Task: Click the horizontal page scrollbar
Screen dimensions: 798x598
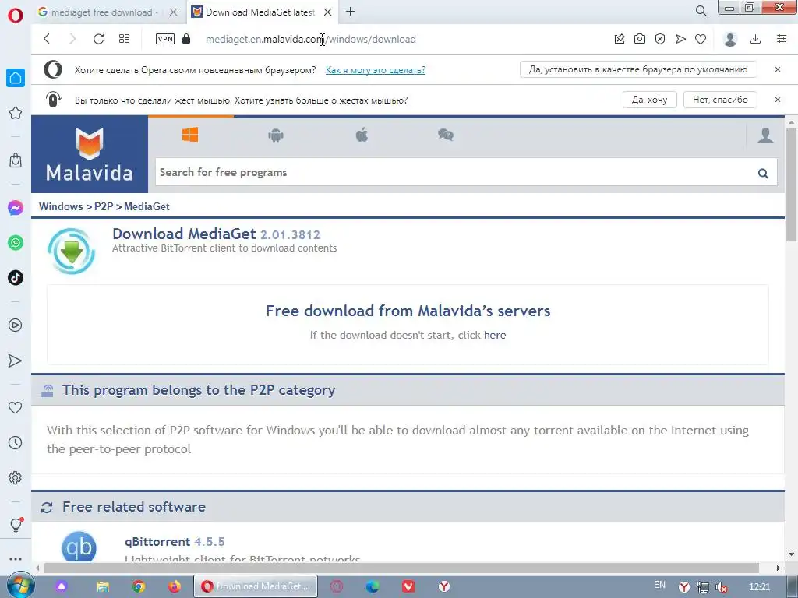Action: point(401,568)
